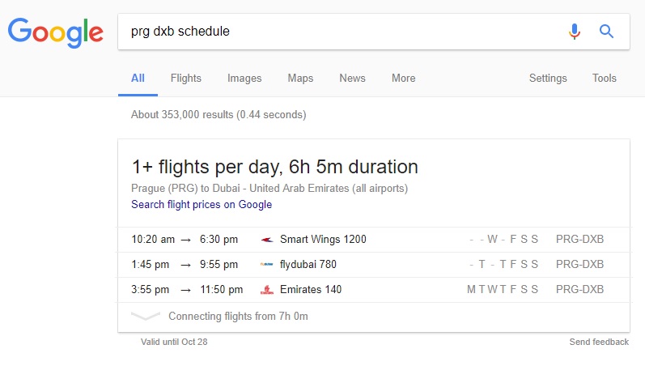This screenshot has height=366, width=645.
Task: Click the blue magnifying glass search icon
Action: click(606, 32)
